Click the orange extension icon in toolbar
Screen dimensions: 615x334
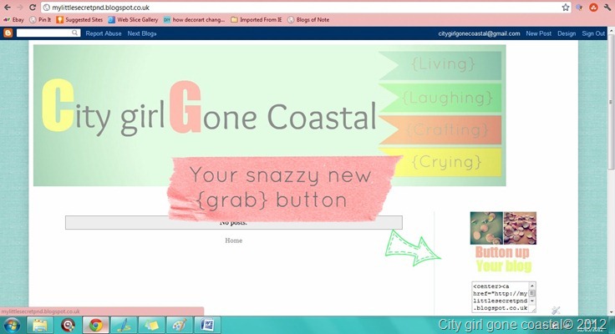(593, 8)
